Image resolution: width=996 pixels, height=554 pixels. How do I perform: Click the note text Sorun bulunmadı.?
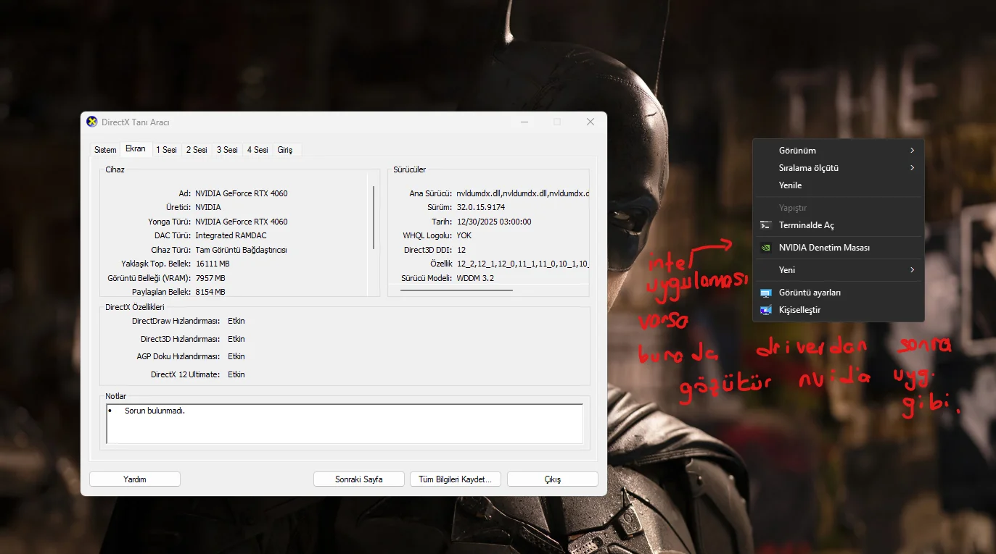[155, 411]
